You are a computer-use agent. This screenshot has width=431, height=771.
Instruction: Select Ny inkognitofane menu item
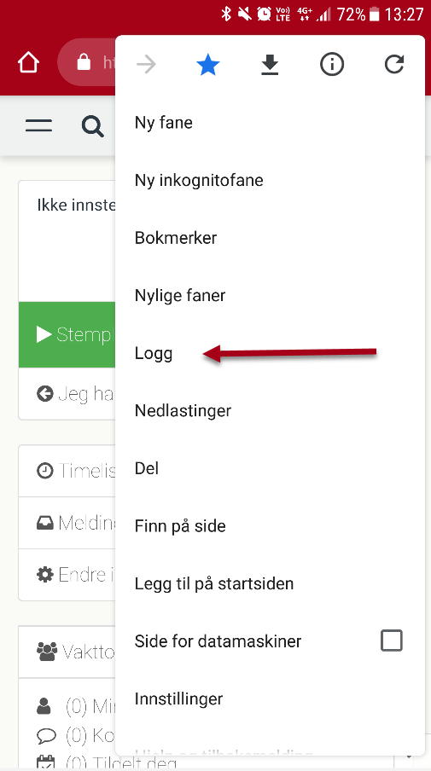tap(270, 180)
